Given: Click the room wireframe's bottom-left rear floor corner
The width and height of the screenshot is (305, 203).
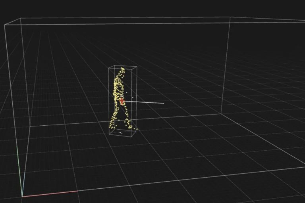Looking at the screenshot, I should pos(30,126).
